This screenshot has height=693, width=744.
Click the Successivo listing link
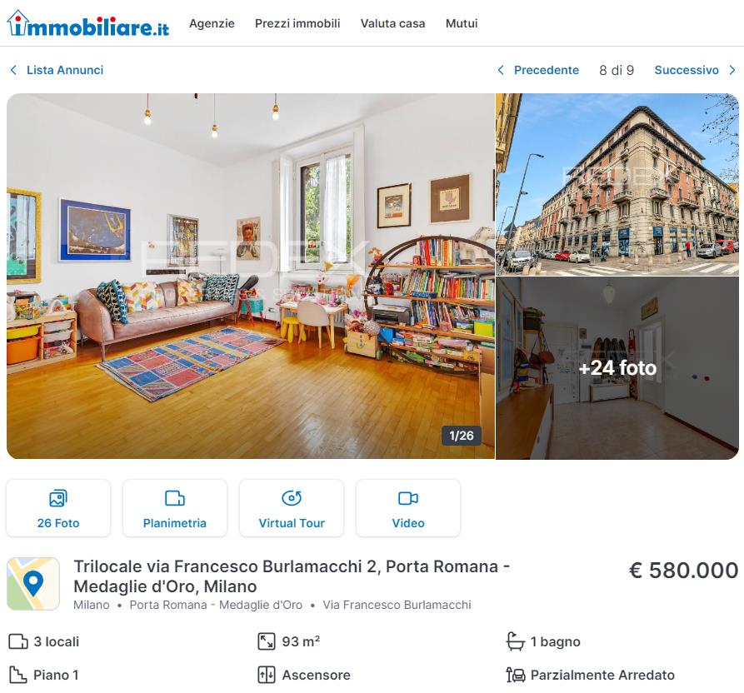[x=687, y=70]
